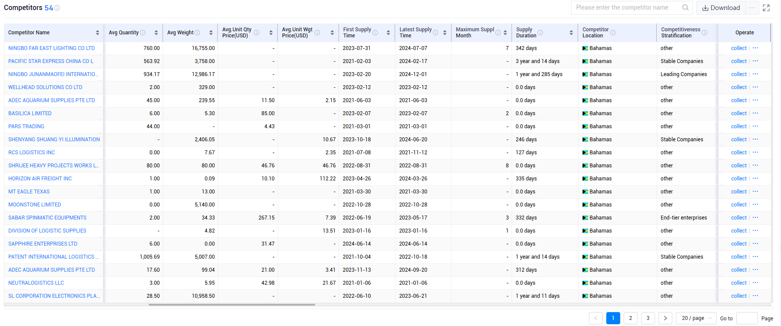Sort by Latest Supply Time arrows

pos(445,33)
